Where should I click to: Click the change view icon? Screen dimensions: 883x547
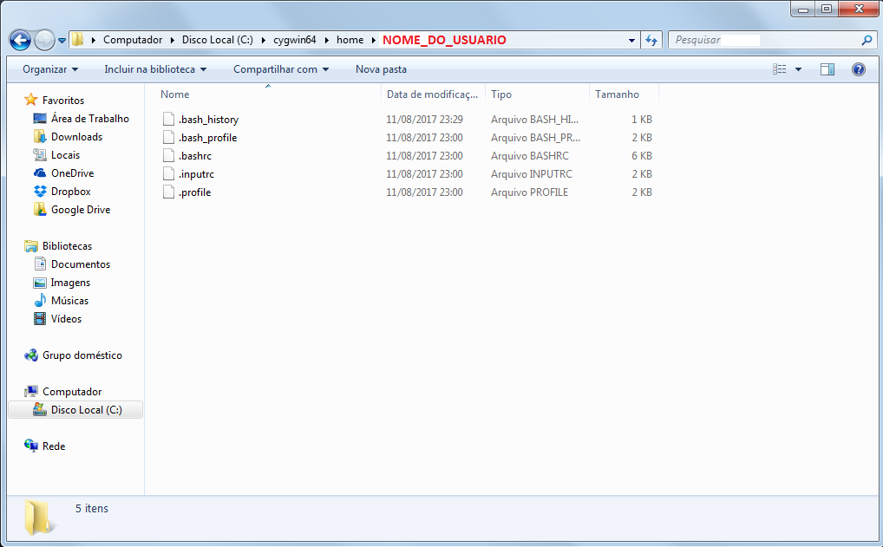tap(780, 69)
